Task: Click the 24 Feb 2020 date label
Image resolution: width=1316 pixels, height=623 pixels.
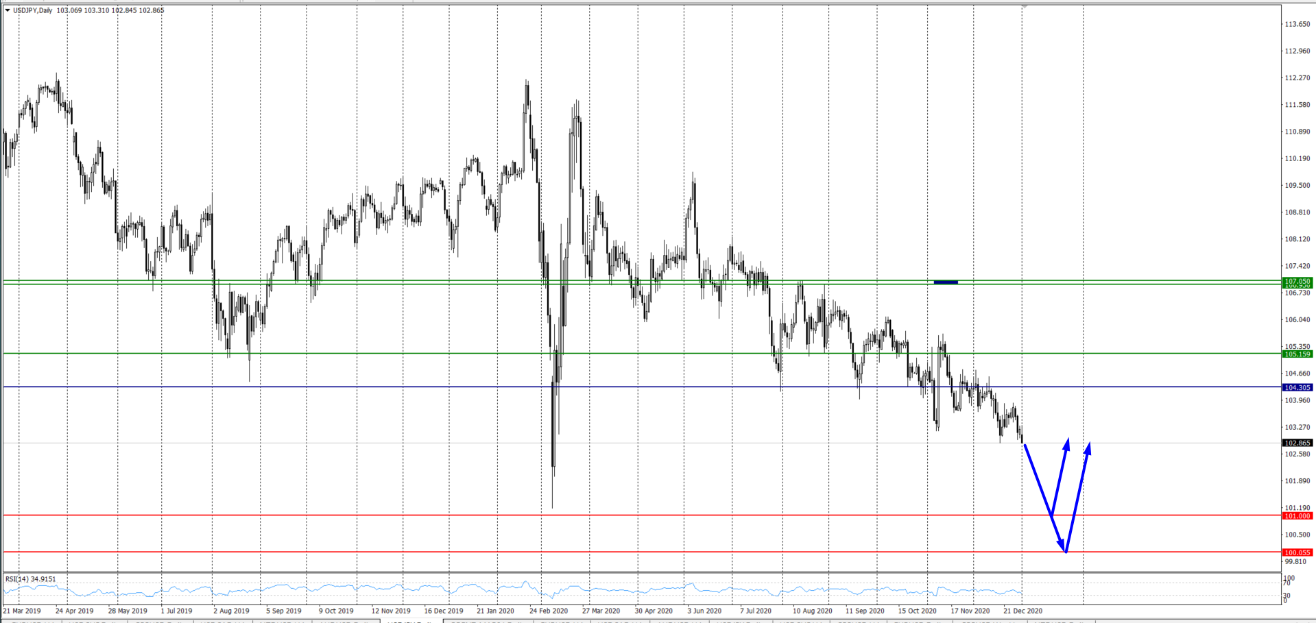Action: [549, 611]
